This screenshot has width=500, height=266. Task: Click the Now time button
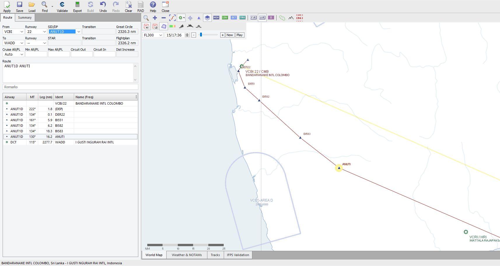pos(230,35)
